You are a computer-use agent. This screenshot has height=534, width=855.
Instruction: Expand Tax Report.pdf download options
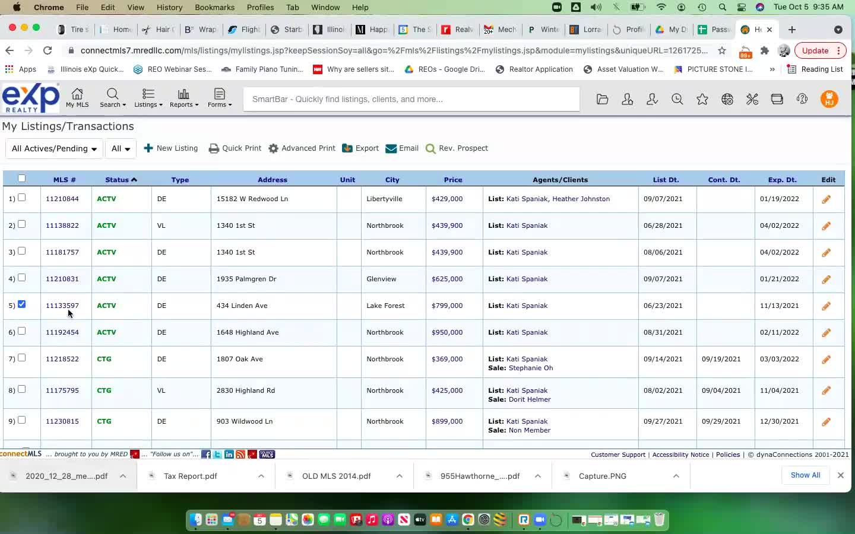click(261, 476)
